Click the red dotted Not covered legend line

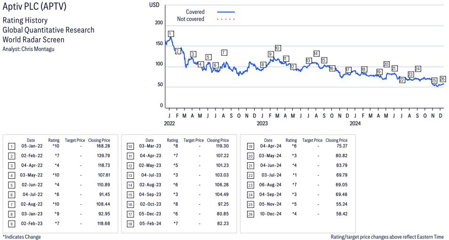(226, 19)
